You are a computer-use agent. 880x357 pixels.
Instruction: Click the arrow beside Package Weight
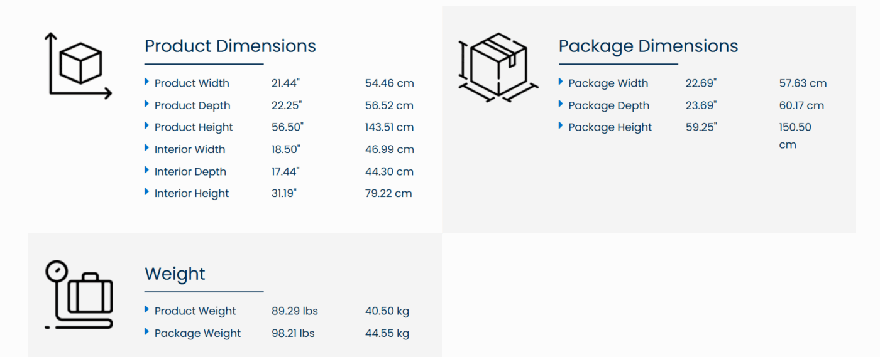coord(146,332)
